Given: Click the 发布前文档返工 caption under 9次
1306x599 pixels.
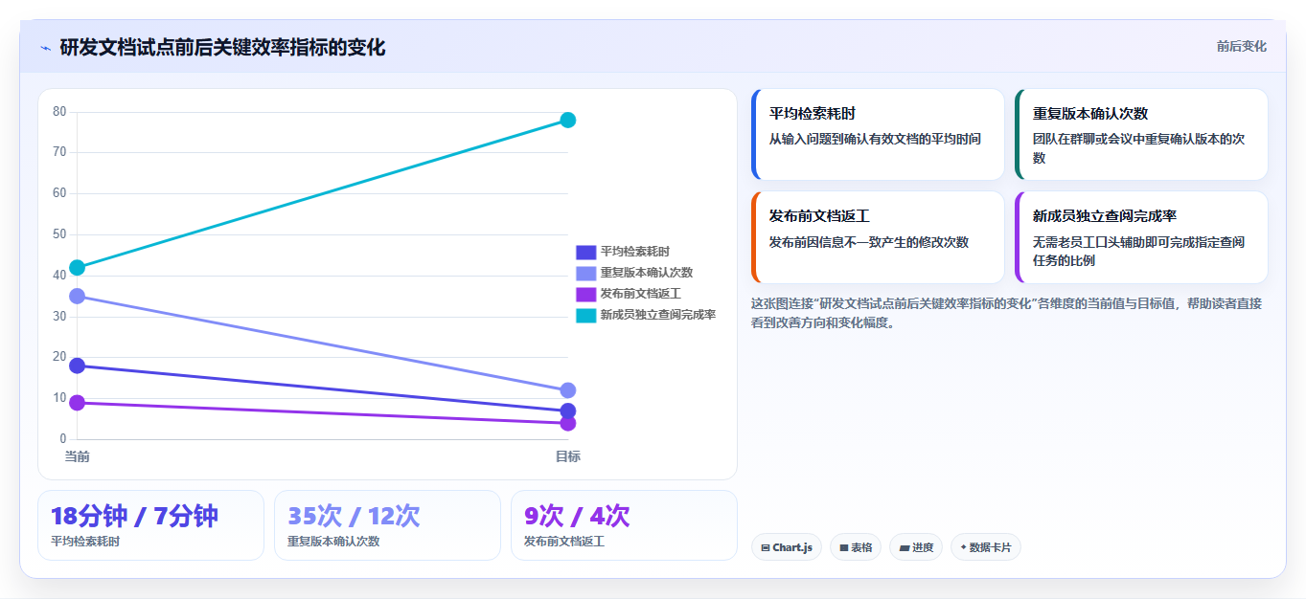Looking at the screenshot, I should [x=564, y=542].
